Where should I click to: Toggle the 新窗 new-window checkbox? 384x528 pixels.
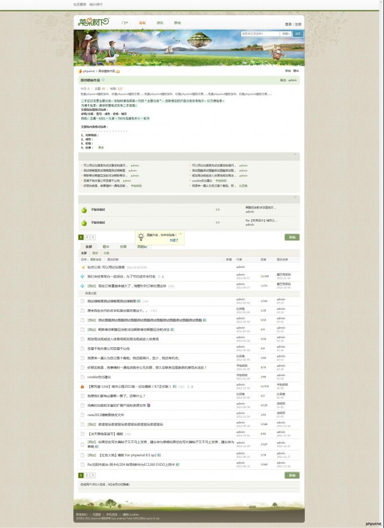(224, 259)
